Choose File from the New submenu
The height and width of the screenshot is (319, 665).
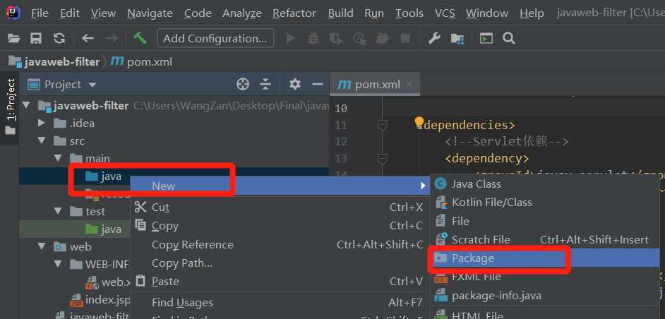pyautogui.click(x=545, y=221)
